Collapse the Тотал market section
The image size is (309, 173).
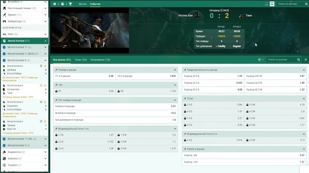304,99
